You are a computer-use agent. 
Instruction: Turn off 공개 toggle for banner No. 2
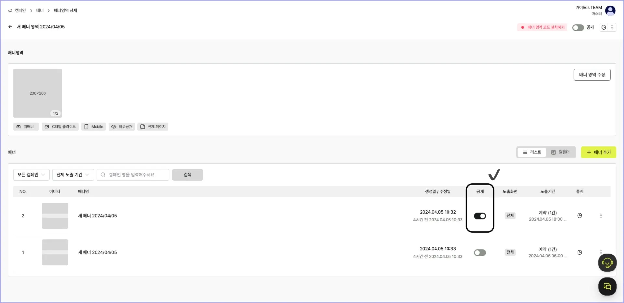(x=480, y=216)
